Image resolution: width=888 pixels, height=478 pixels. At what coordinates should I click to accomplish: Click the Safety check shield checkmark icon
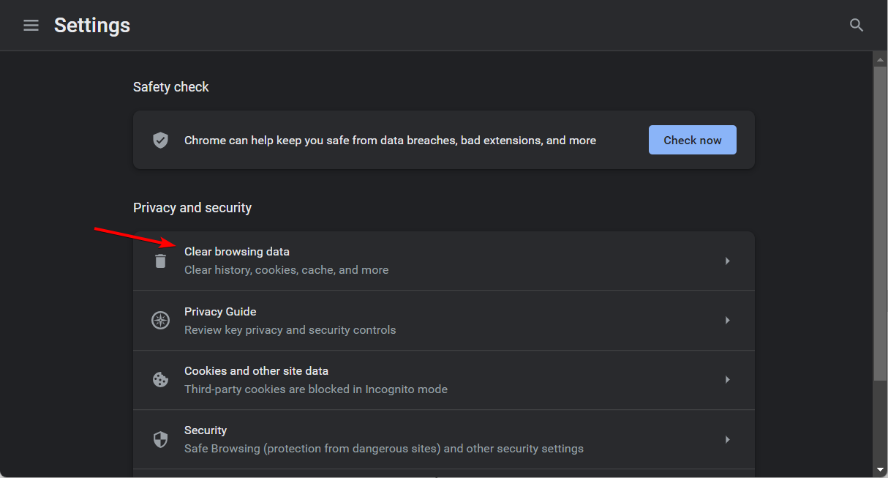click(160, 140)
